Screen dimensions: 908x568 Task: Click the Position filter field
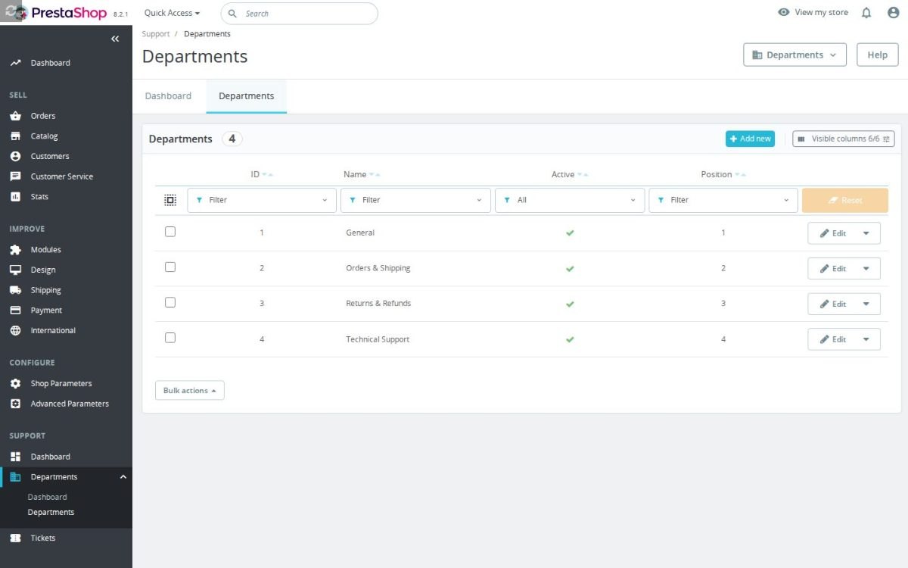(723, 200)
